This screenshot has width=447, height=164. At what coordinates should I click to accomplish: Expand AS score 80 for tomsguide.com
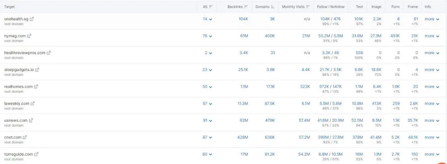tap(207, 154)
